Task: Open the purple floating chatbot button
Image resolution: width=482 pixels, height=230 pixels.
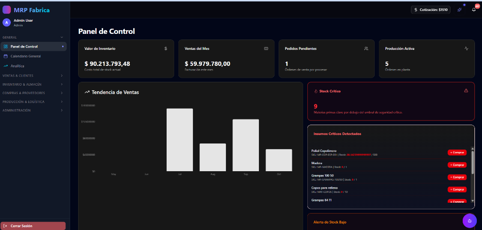Action: pyautogui.click(x=469, y=221)
